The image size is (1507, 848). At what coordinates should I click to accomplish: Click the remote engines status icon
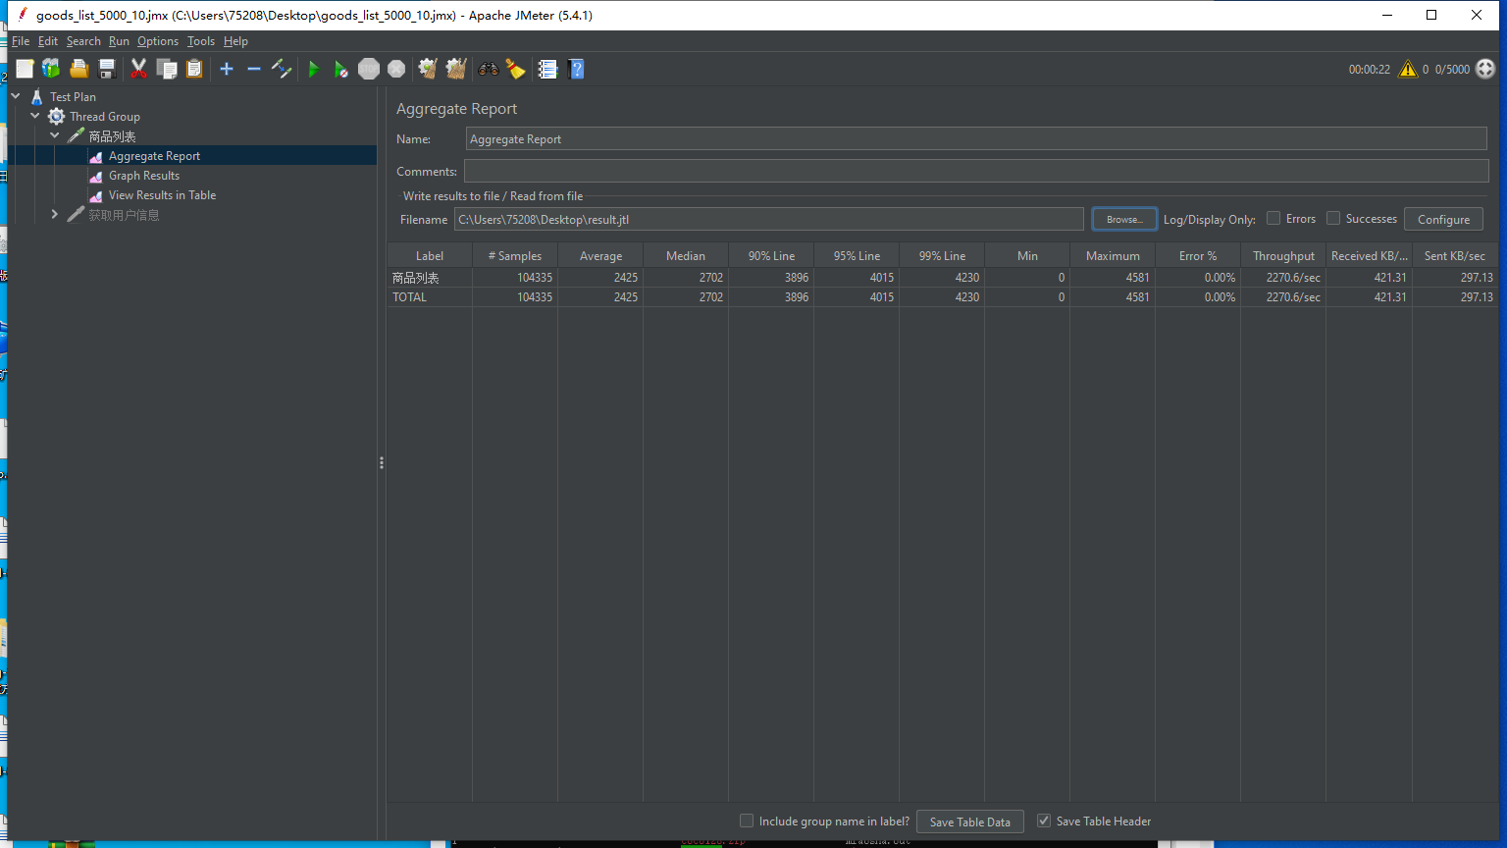[x=1485, y=69]
